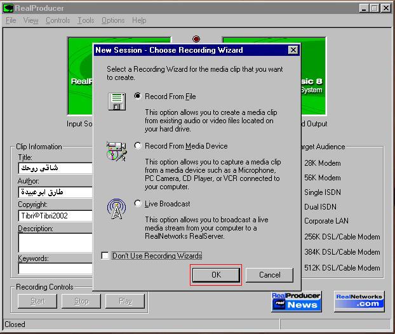Click the red recording indicator light

pos(196,39)
